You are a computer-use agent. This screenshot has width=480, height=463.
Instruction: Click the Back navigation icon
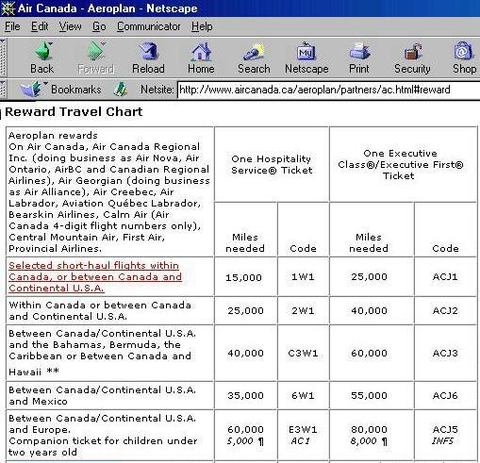pyautogui.click(x=43, y=51)
